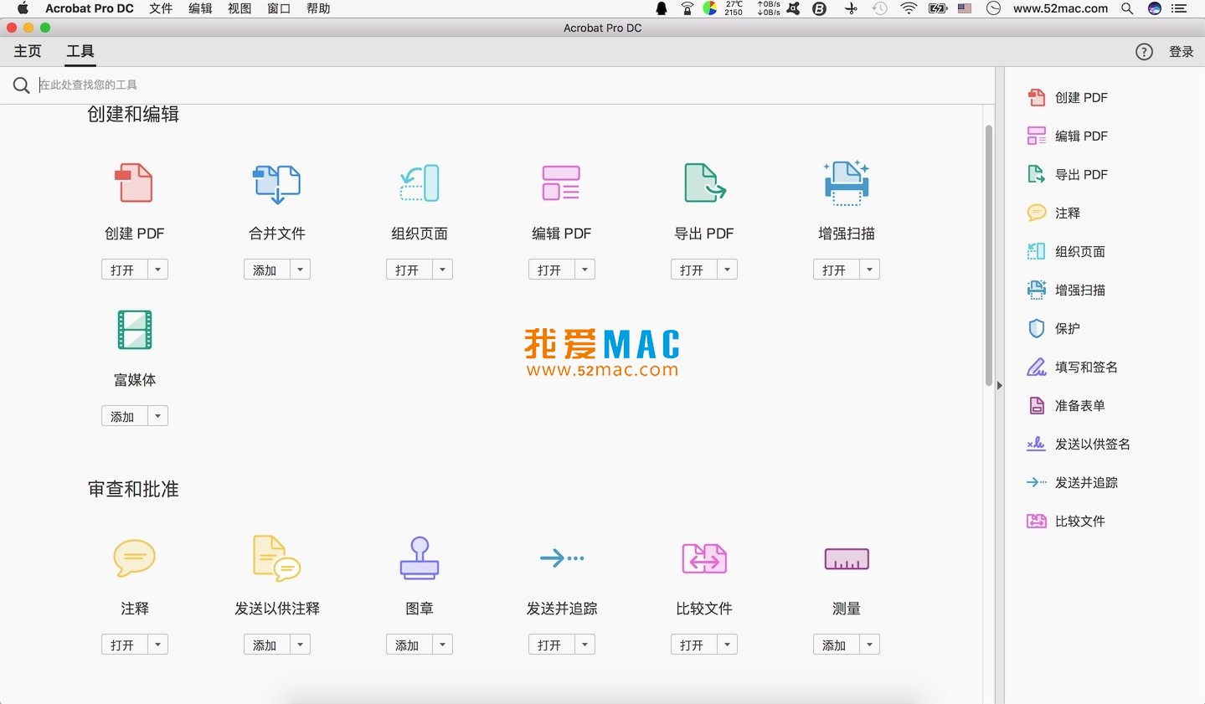
Task: Expand dropdown arrow beside 富媒体 添加
Action: coord(157,416)
